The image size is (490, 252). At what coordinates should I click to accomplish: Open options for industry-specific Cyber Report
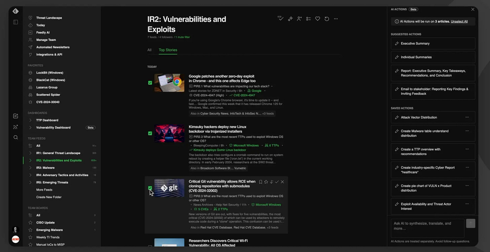(467, 167)
